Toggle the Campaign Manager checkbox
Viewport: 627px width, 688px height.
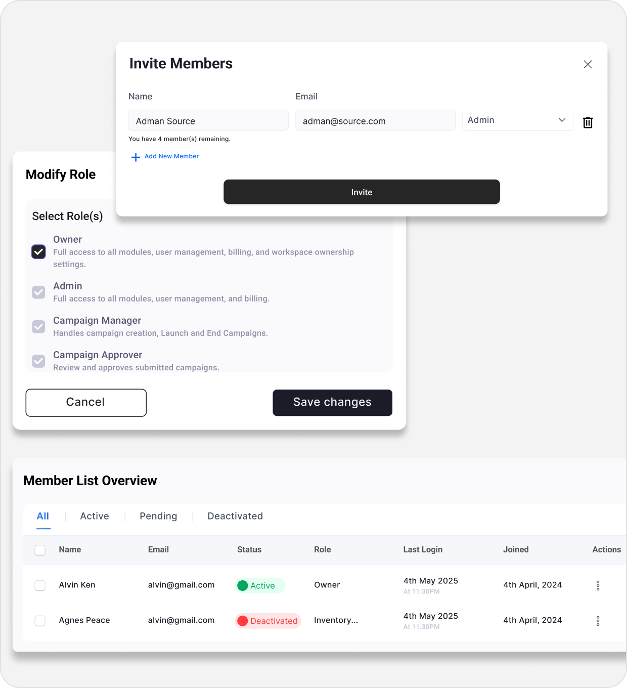click(x=39, y=327)
